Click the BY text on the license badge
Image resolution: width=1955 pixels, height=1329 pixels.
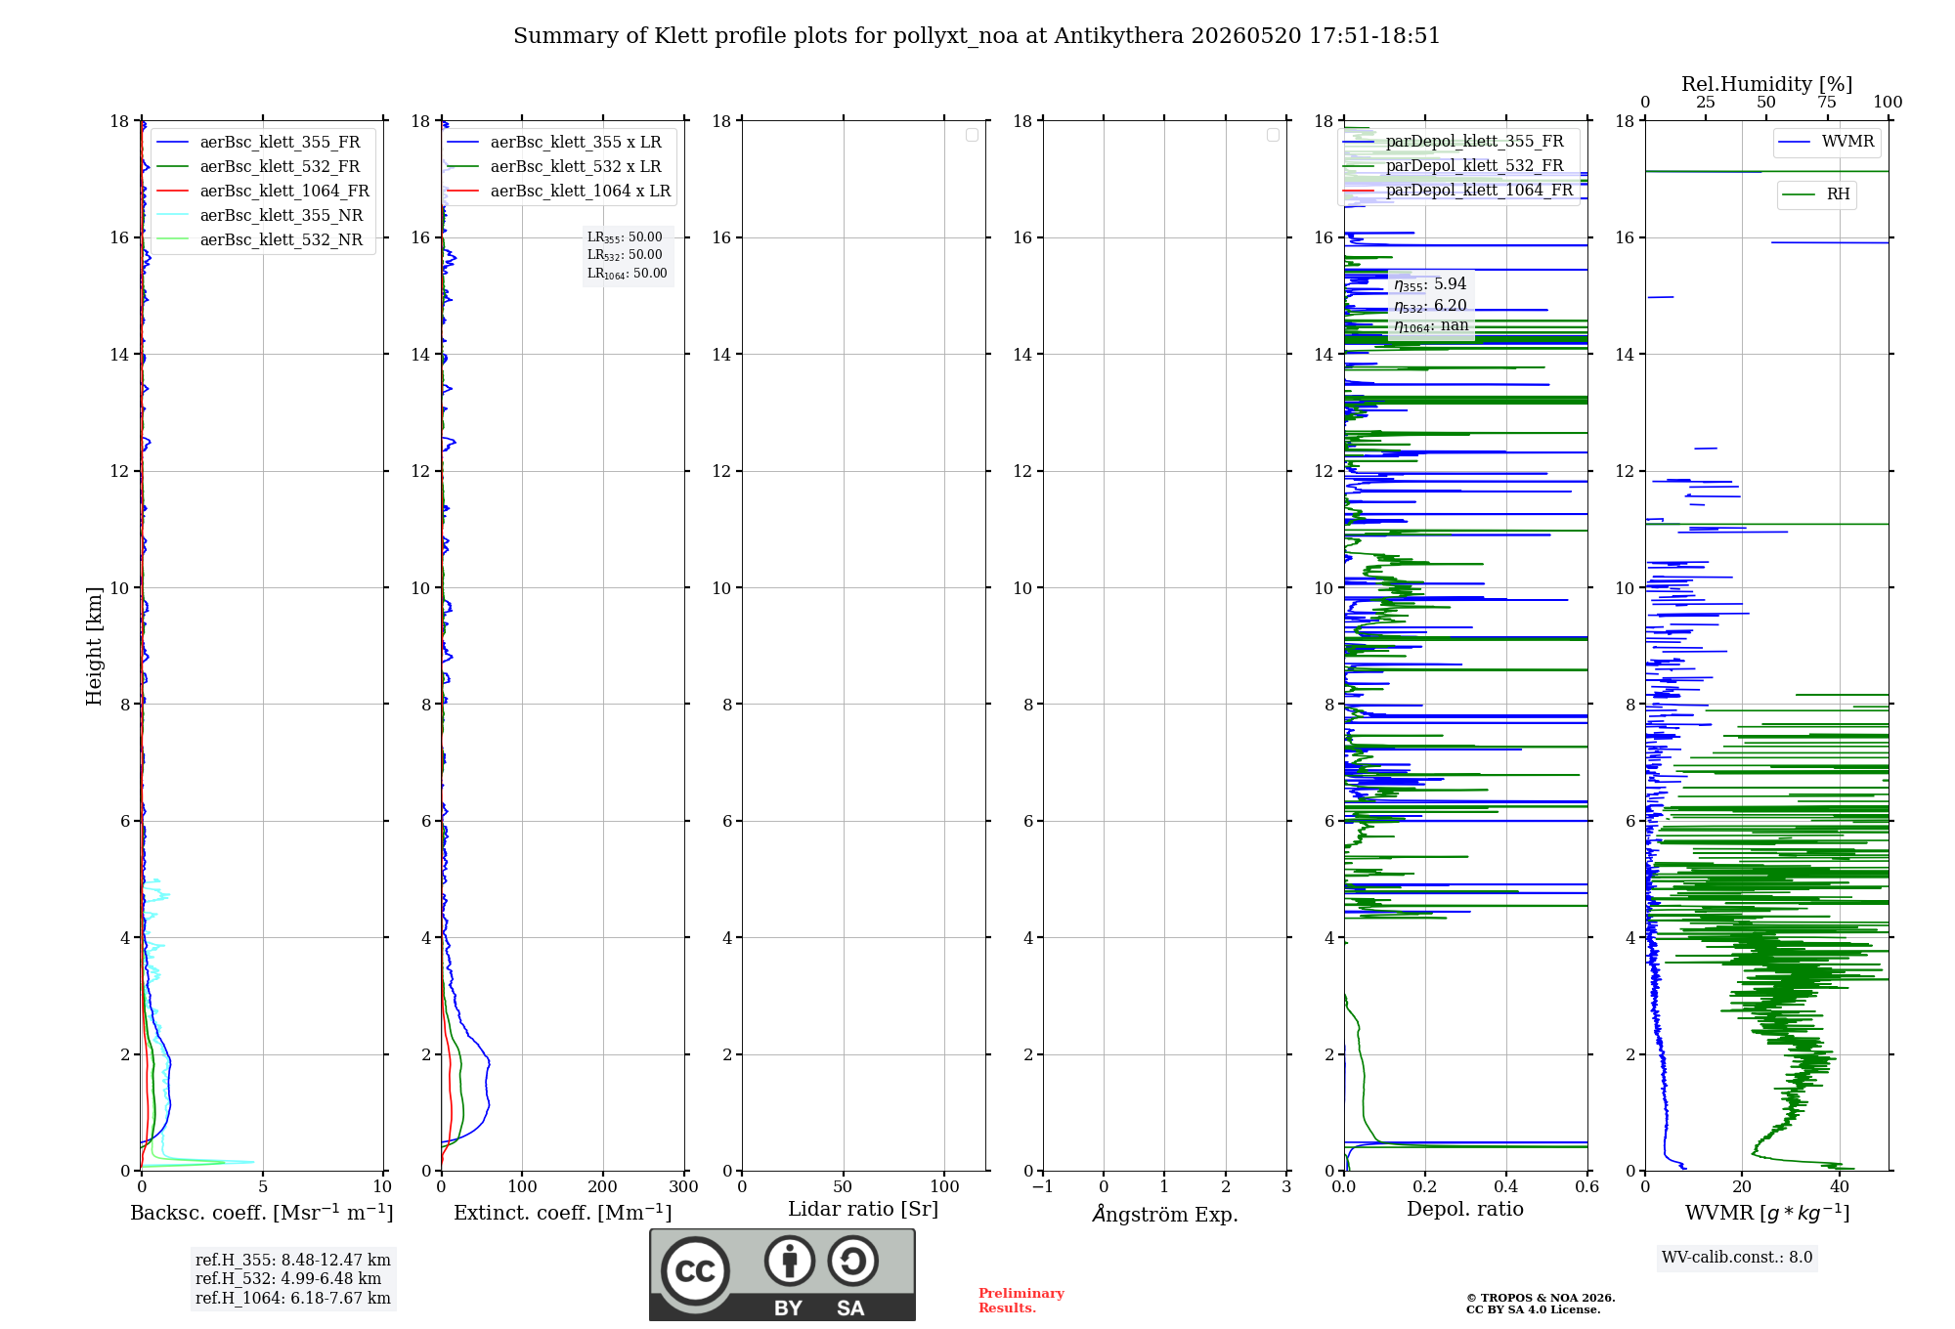tap(788, 1308)
